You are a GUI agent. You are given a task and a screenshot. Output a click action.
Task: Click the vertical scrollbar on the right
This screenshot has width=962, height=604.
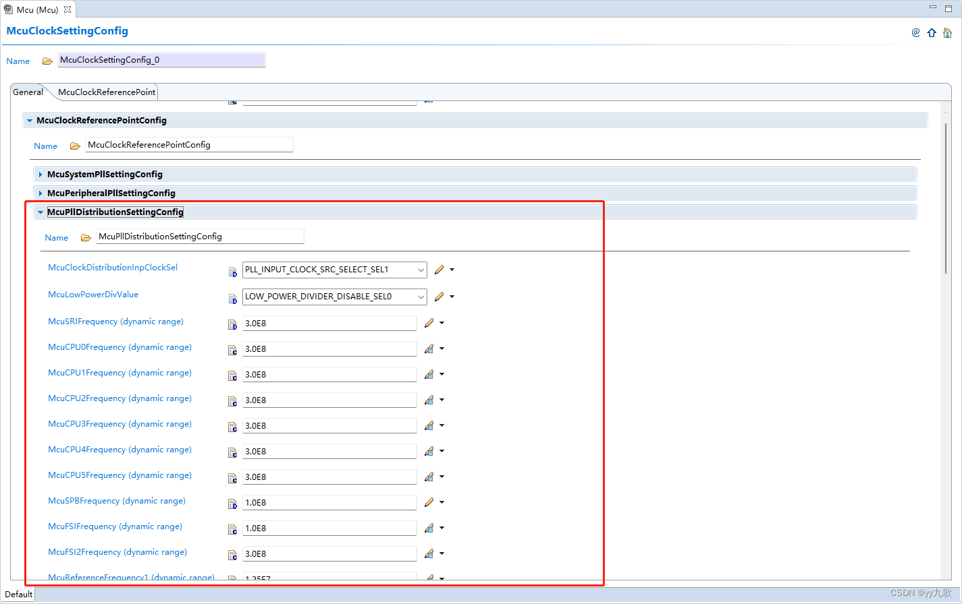tap(946, 199)
